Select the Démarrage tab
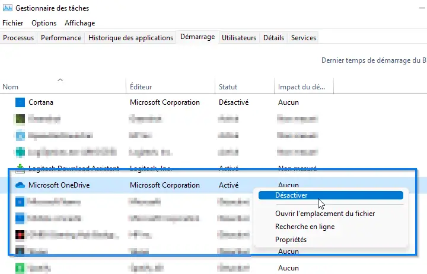Screen dimensions: 427x274 (197, 37)
